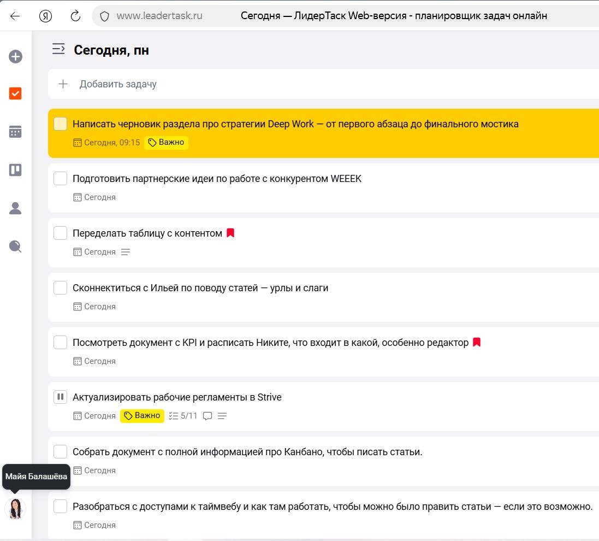
Task: Click the plus circle icon in sidebar
Action: [x=15, y=57]
